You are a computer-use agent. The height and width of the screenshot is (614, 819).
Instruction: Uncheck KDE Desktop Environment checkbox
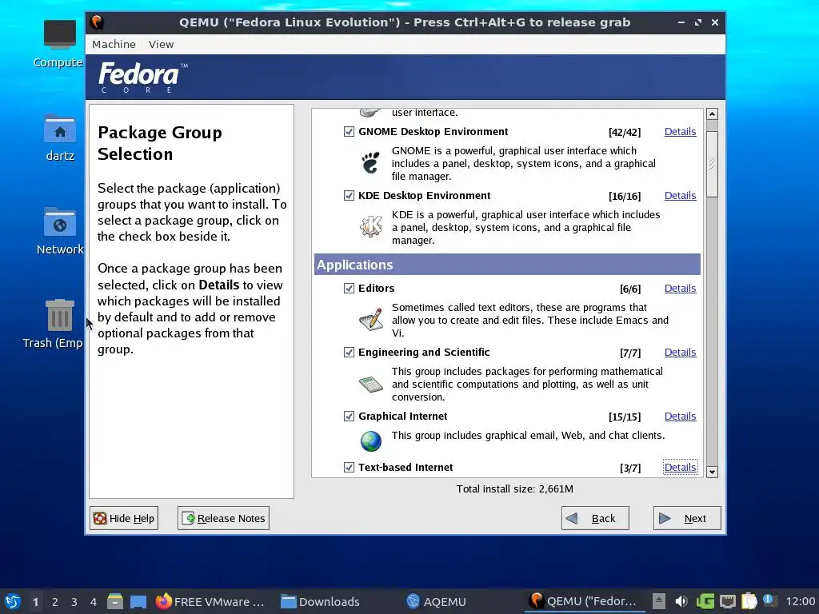(349, 195)
